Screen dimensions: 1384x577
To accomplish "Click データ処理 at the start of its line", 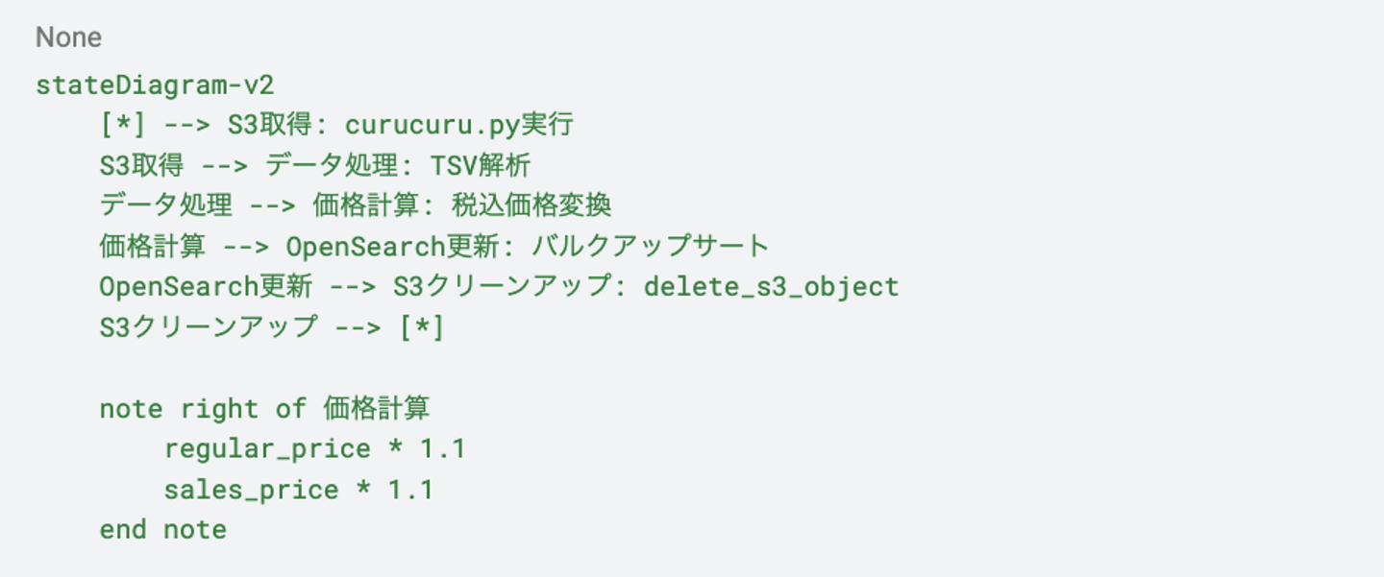I will pos(165,206).
